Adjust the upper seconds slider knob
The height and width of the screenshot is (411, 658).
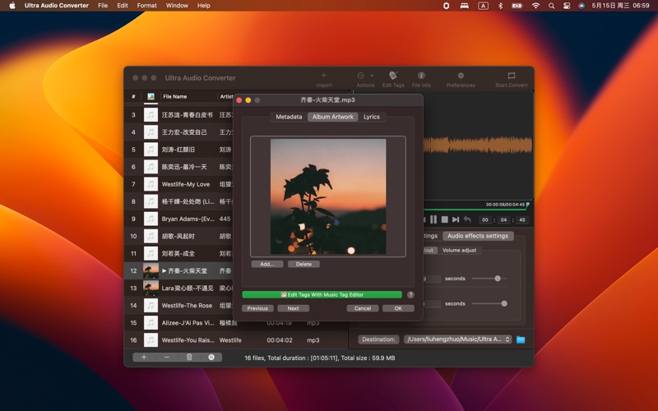pyautogui.click(x=498, y=279)
